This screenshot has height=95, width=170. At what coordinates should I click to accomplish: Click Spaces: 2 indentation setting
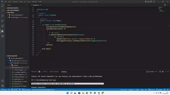point(131,90)
